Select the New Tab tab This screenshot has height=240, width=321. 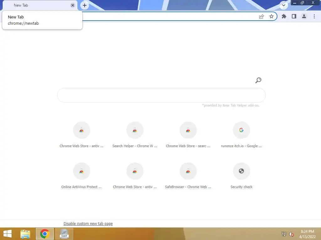click(40, 5)
